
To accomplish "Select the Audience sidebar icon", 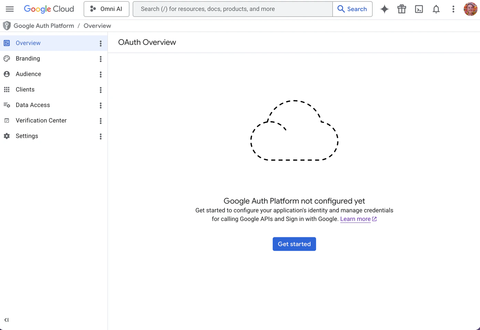I will coord(7,74).
